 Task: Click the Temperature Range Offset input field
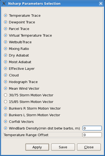(92, 135)
